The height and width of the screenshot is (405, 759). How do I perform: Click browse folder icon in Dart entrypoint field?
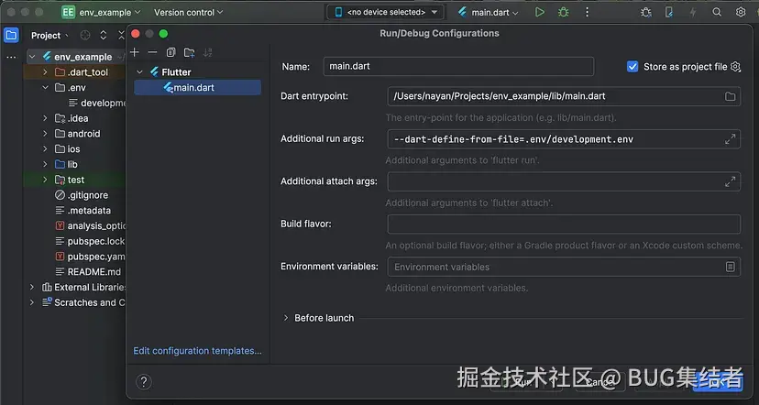click(x=730, y=96)
